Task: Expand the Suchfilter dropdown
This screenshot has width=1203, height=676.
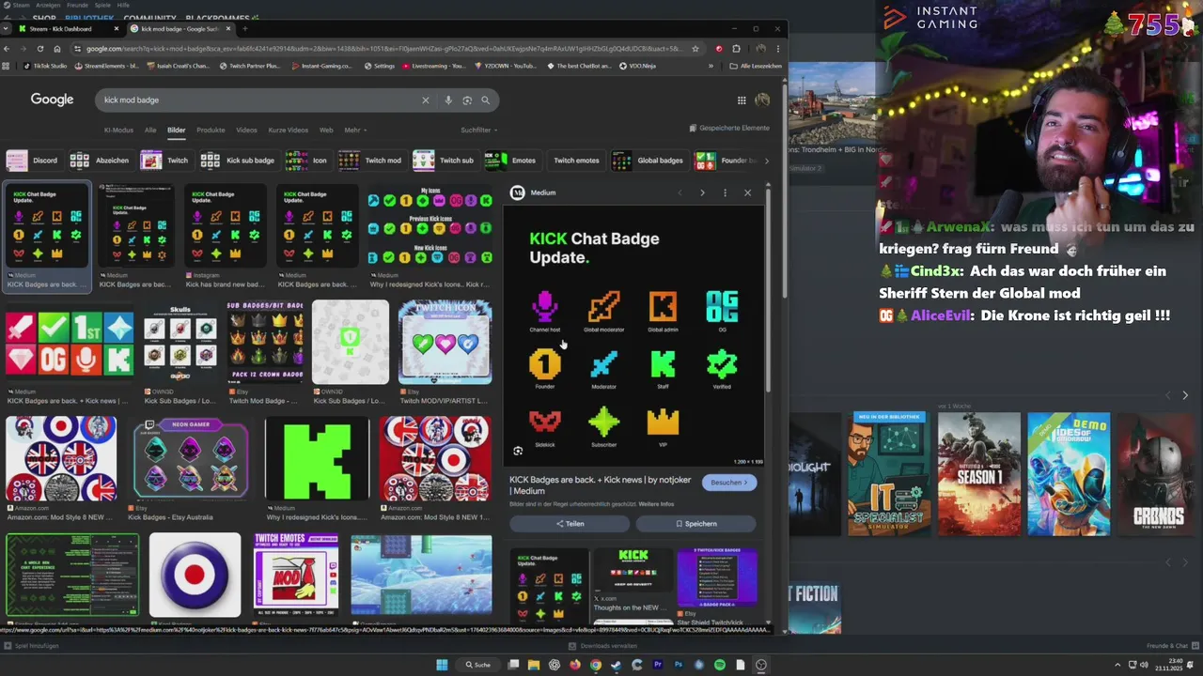Action: coord(478,130)
